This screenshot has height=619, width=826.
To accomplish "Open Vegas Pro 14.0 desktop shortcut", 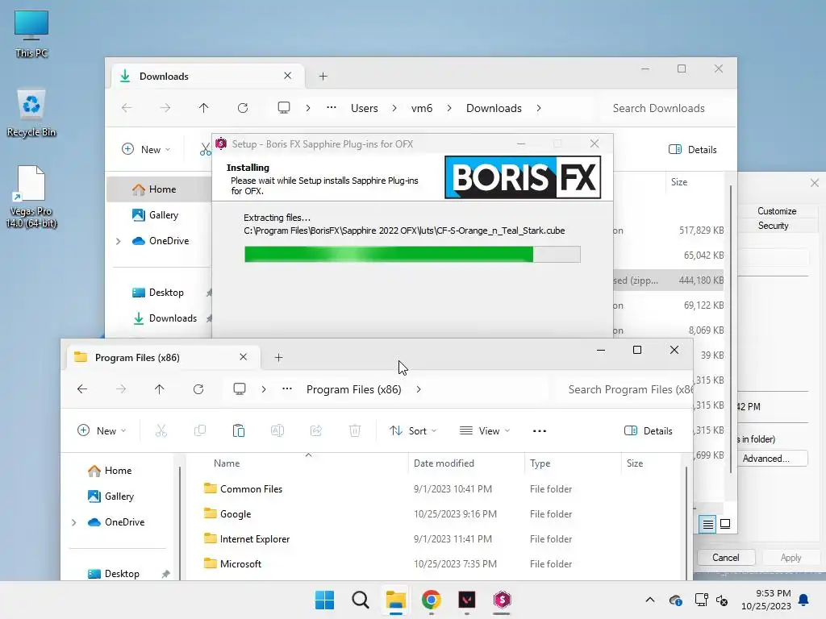I will tap(31, 197).
